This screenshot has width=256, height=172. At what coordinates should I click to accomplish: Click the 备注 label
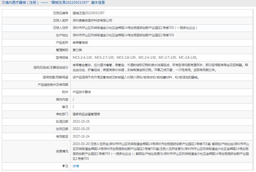click(65, 107)
